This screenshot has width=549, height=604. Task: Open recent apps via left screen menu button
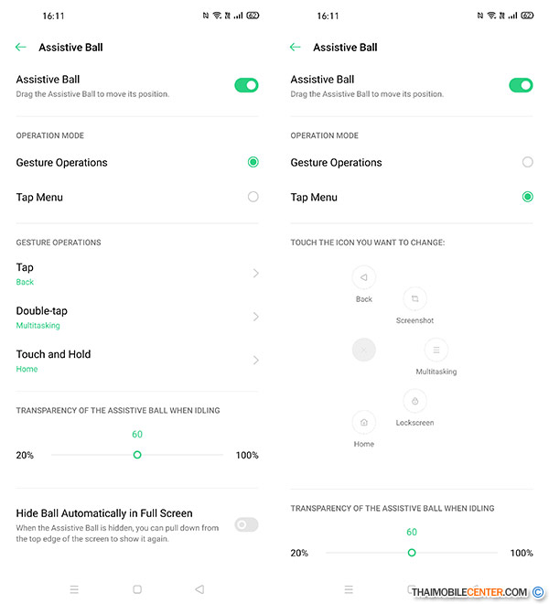tap(74, 589)
